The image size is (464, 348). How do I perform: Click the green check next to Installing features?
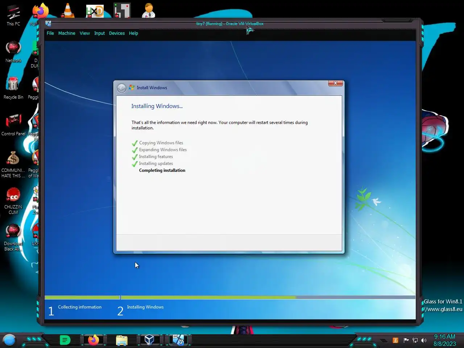tap(134, 157)
